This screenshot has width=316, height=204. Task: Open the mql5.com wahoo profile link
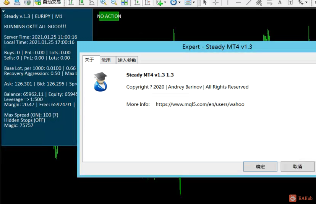(200, 104)
